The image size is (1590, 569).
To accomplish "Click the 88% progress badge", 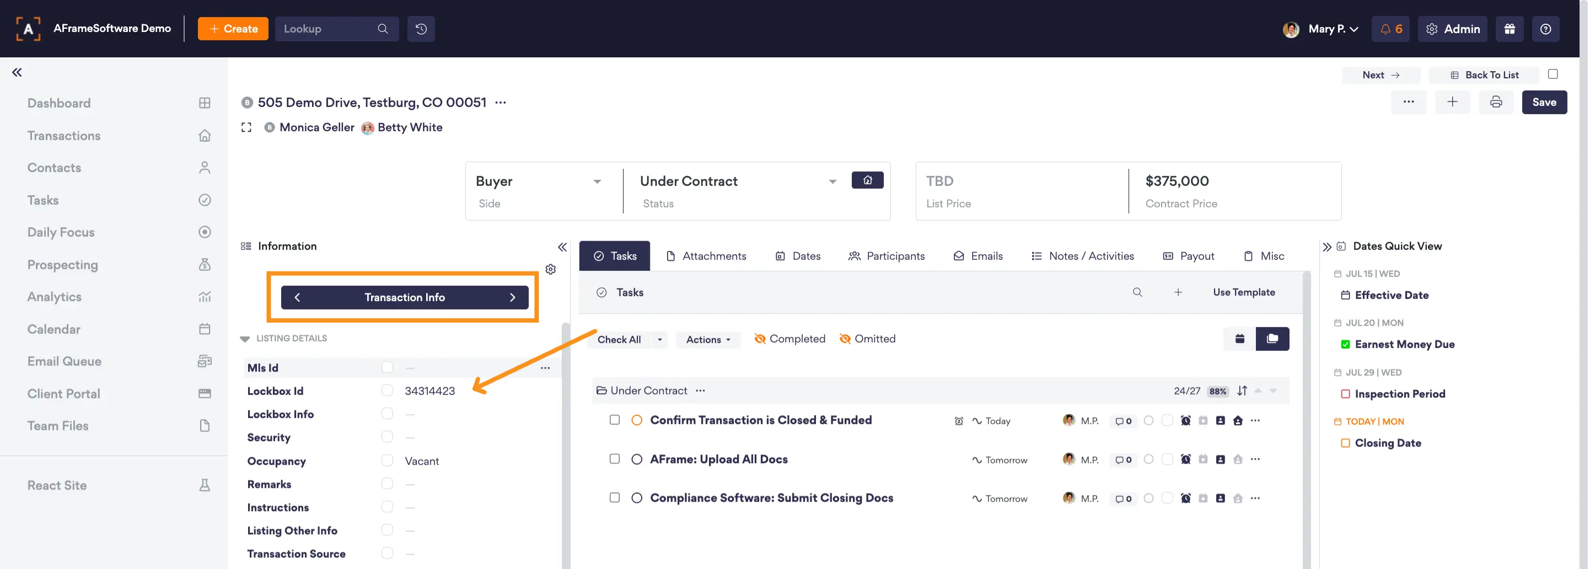I will pos(1217,391).
